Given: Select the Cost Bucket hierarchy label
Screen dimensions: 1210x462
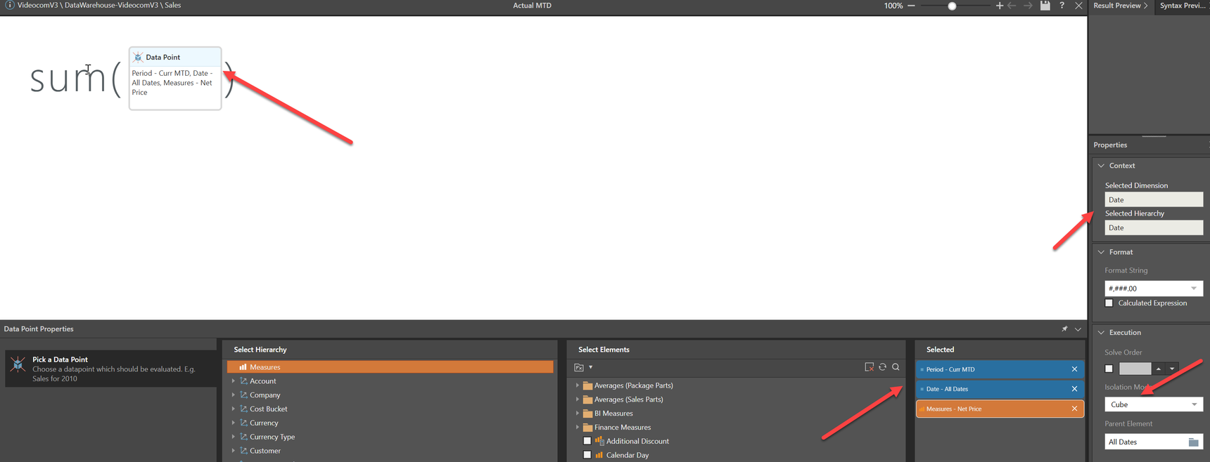Looking at the screenshot, I should pos(268,409).
